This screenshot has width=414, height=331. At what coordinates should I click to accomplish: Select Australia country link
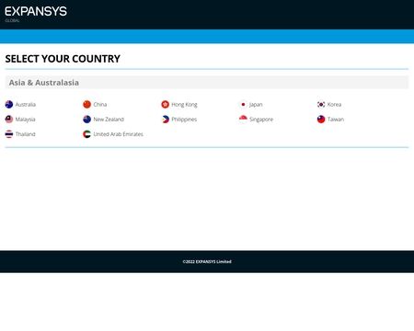(x=26, y=105)
